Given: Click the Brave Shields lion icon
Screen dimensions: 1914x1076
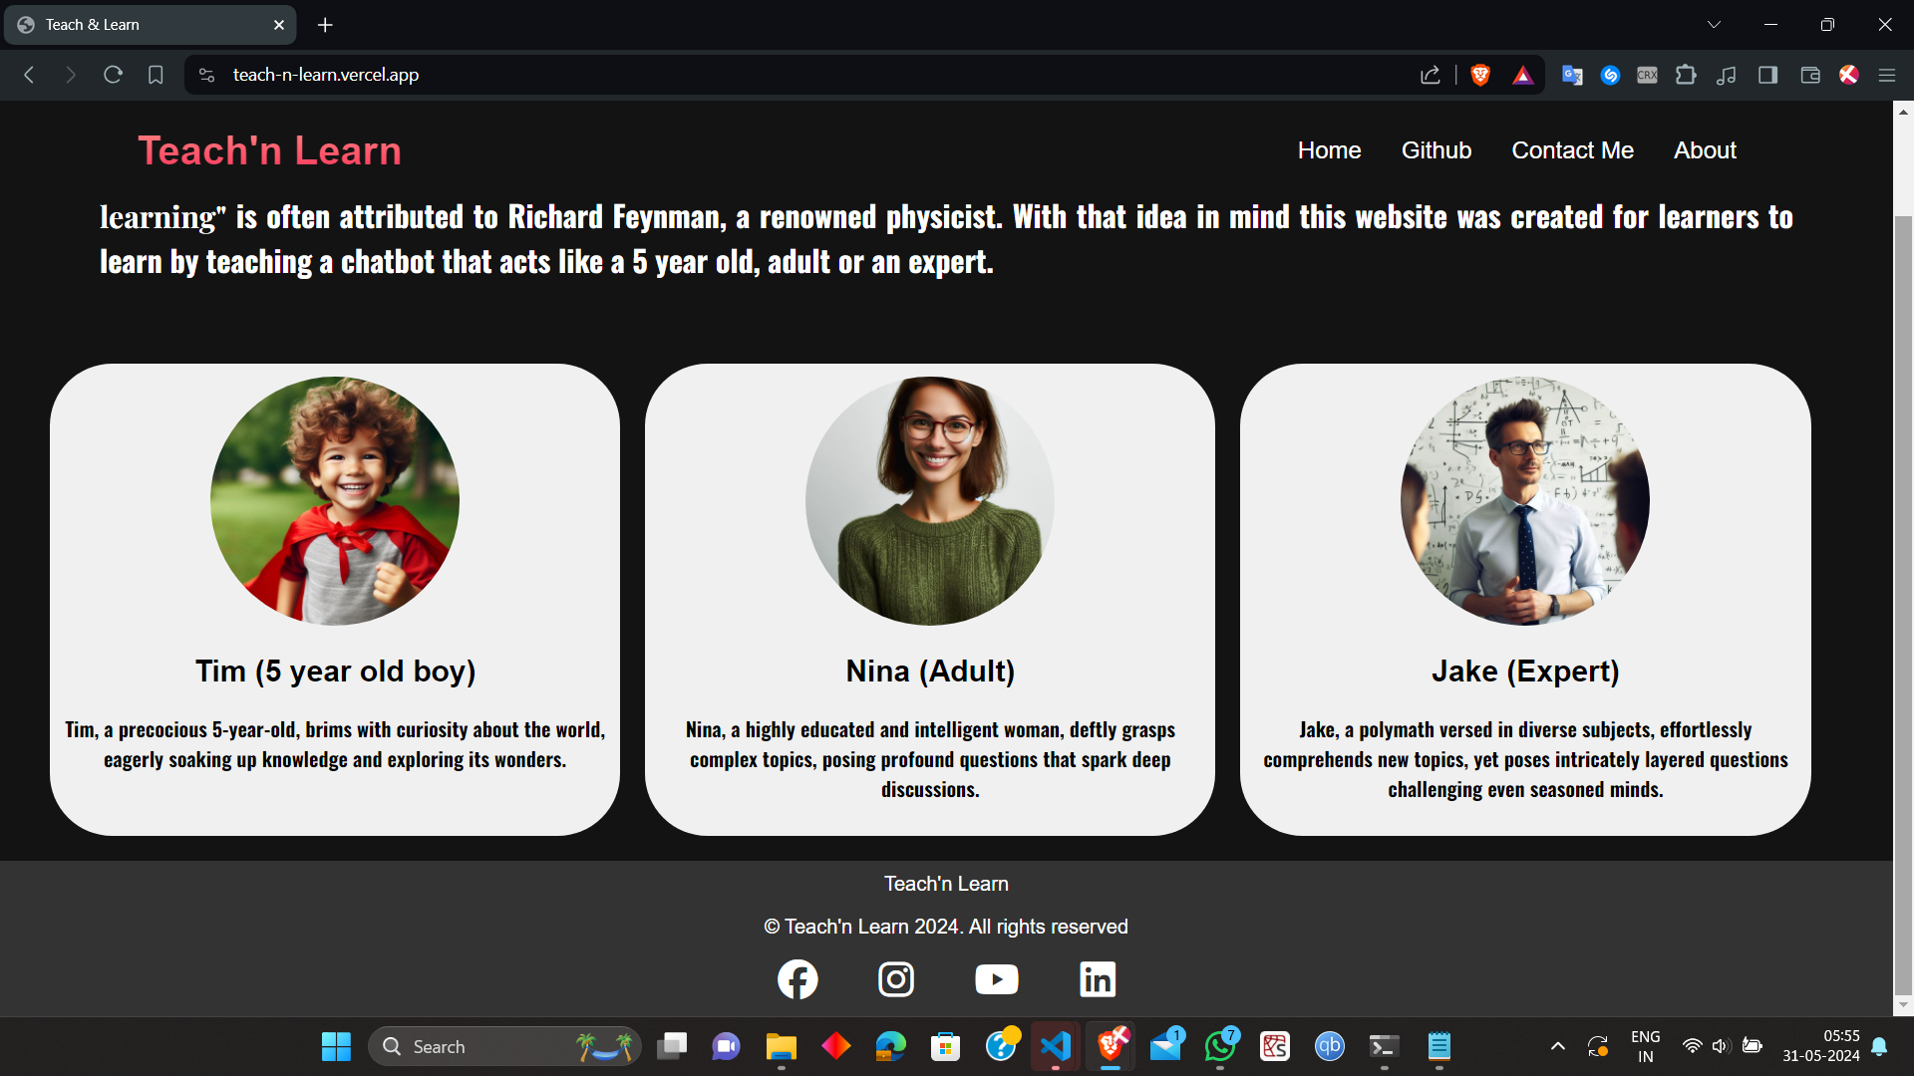Looking at the screenshot, I should coord(1480,75).
